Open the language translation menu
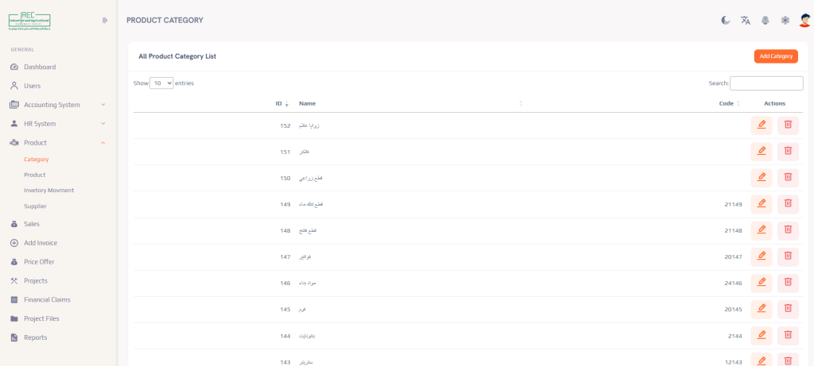Screen dimensions: 814x366 pyautogui.click(x=746, y=20)
